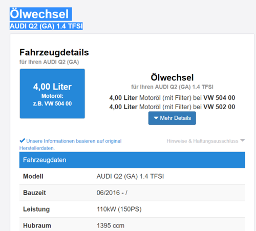This screenshot has height=231, width=256.
Task: Click the Motoröl z.B. VW 504 00 text
Action: pos(52,100)
